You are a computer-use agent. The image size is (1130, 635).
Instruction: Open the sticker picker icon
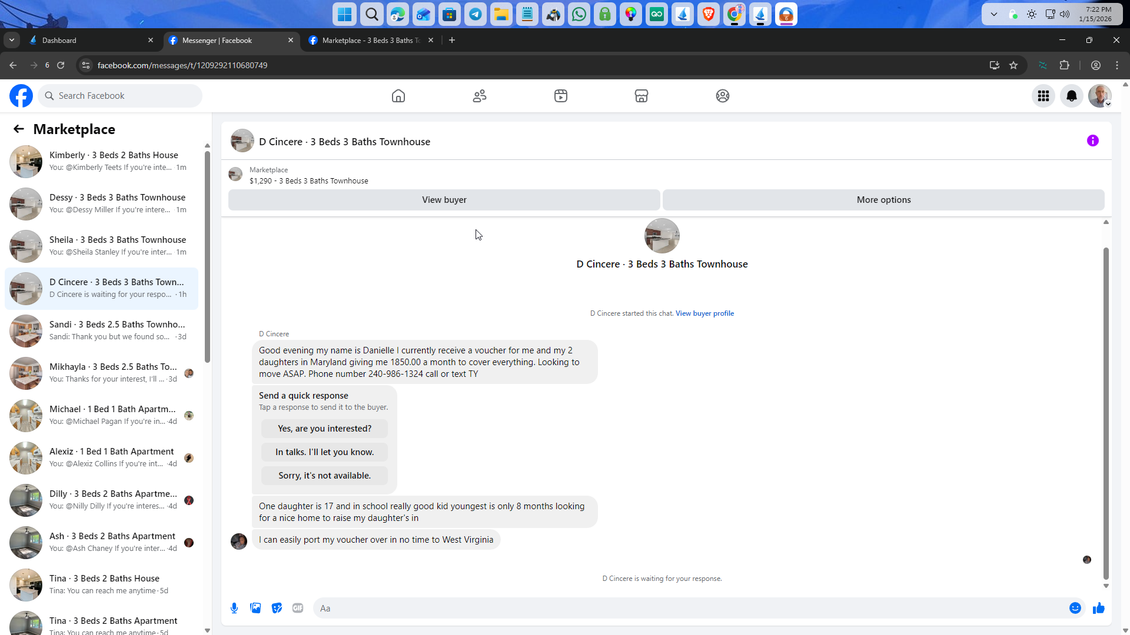(277, 608)
